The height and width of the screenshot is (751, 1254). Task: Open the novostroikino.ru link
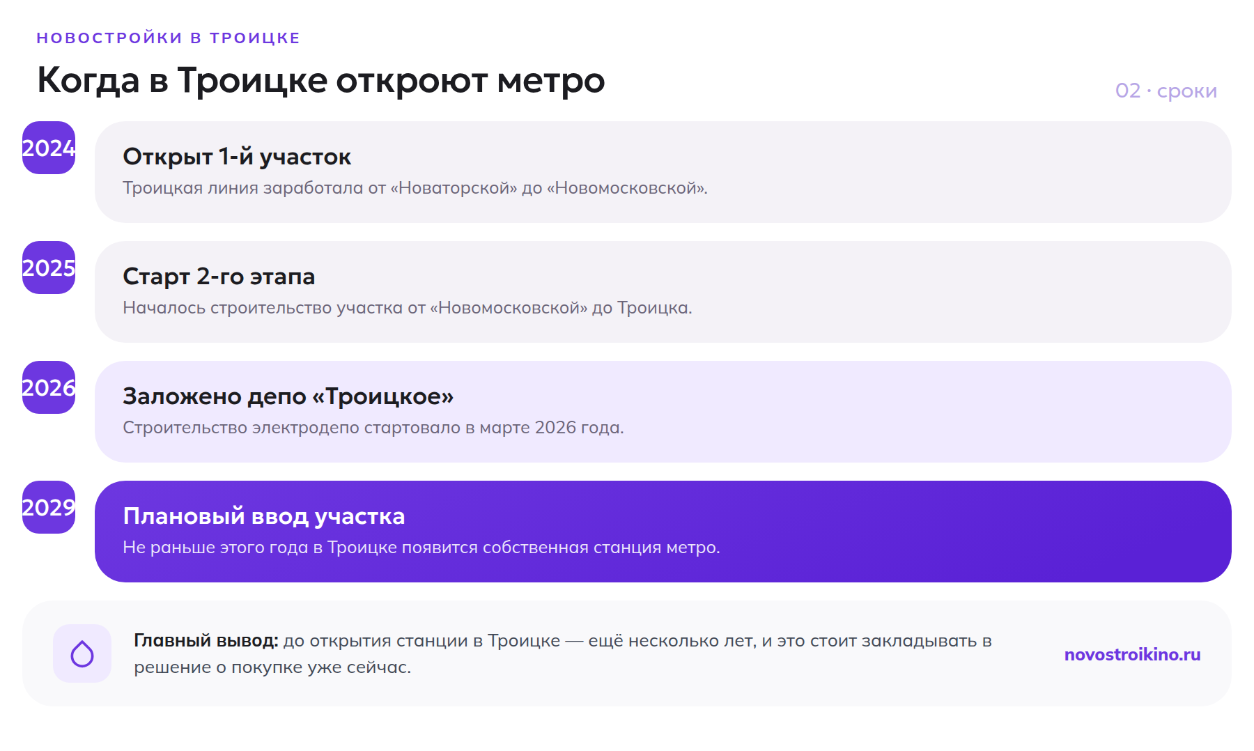click(1132, 654)
